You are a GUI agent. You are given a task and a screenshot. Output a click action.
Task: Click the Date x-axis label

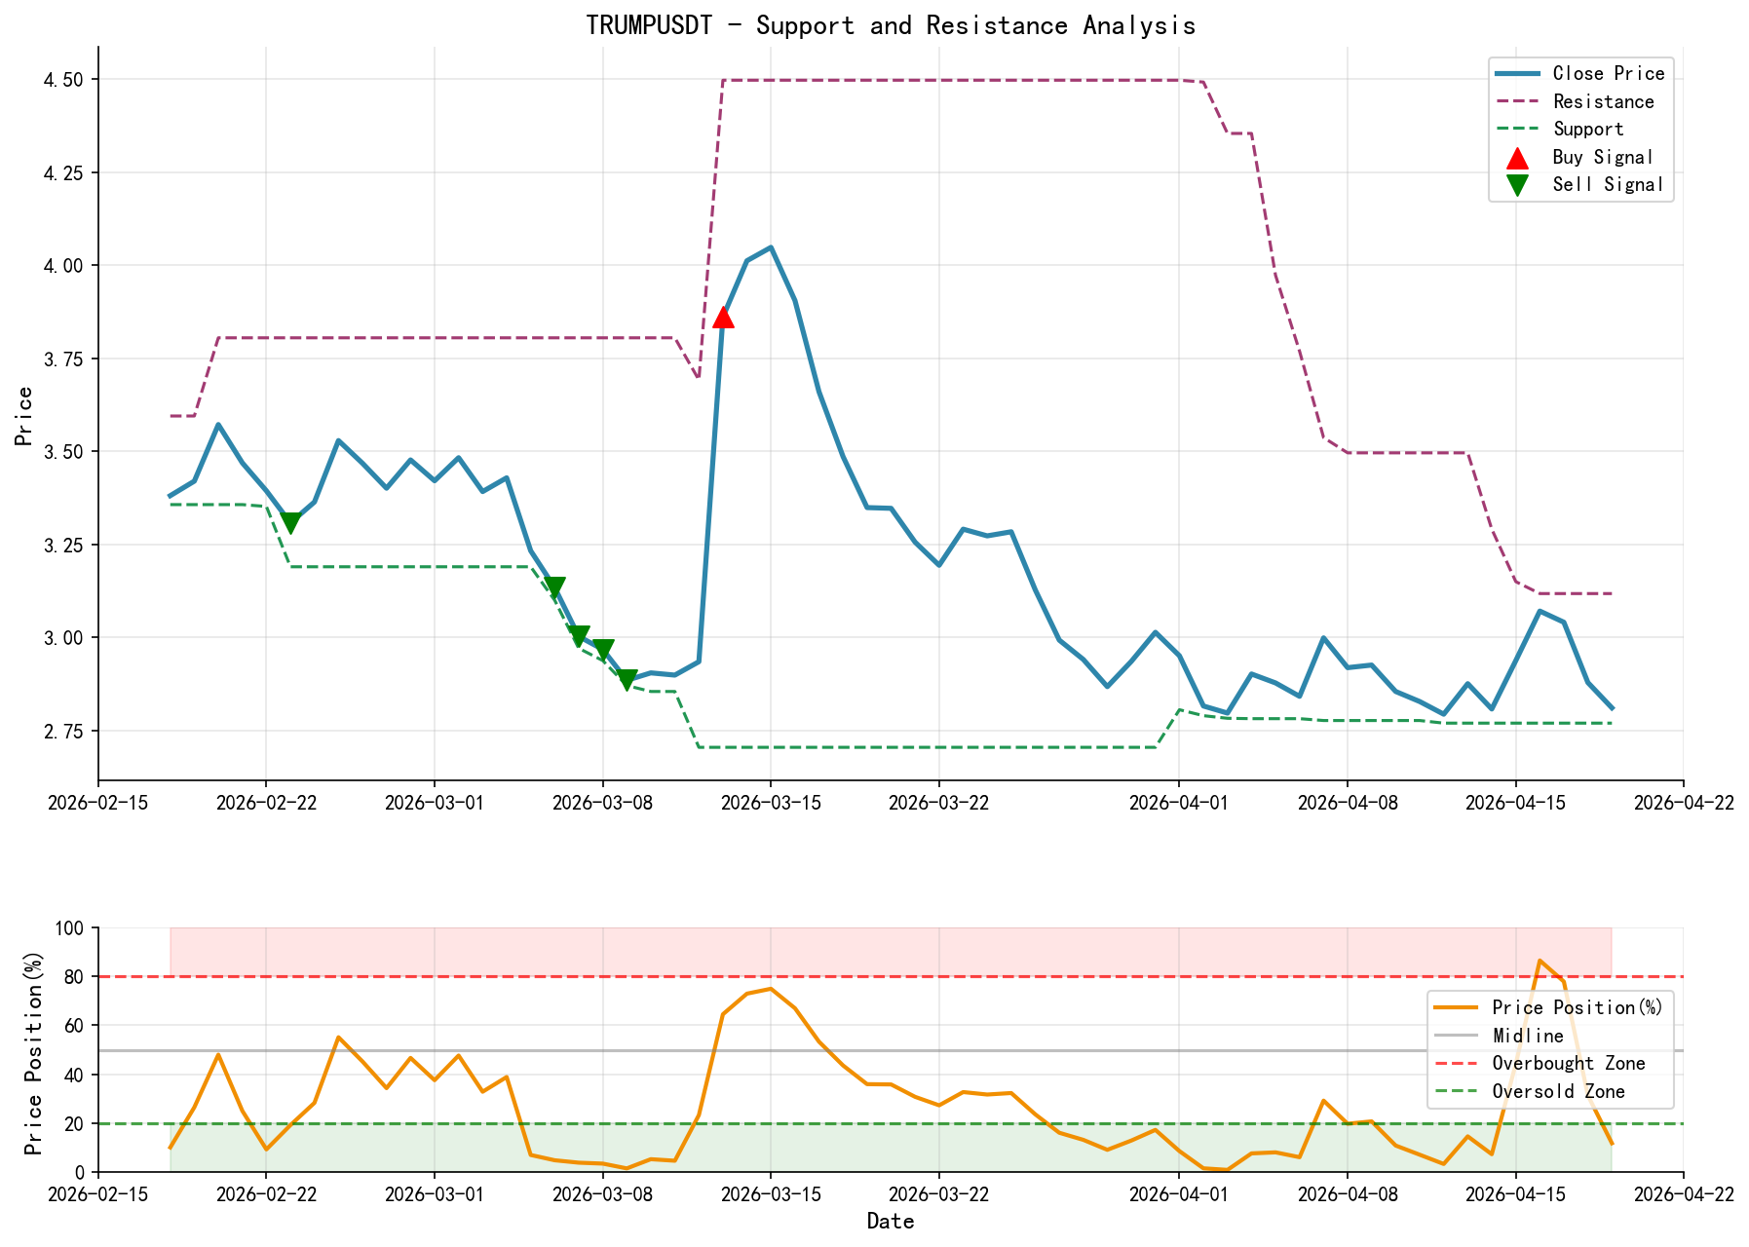click(891, 1221)
